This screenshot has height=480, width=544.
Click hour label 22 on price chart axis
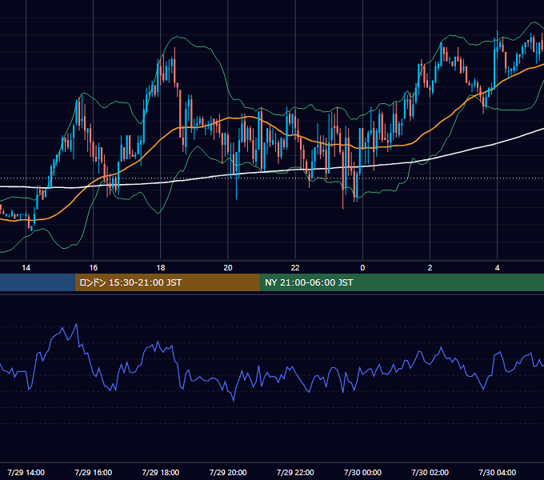point(295,268)
